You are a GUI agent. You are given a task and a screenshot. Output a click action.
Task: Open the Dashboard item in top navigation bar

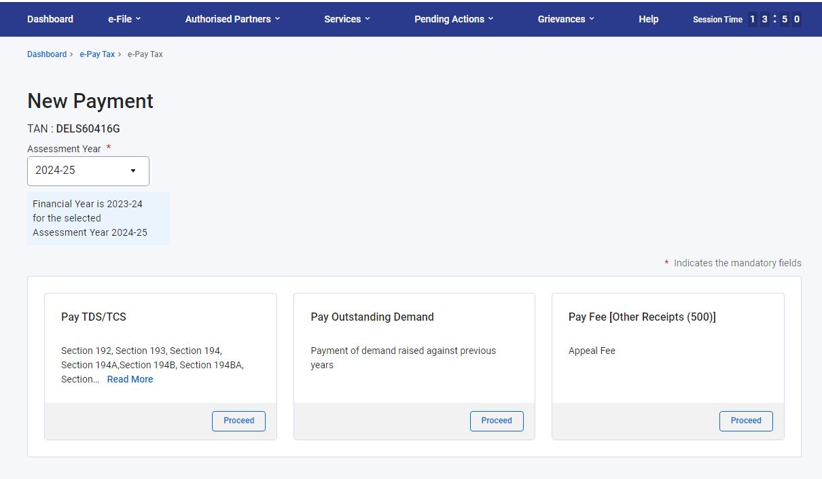point(50,19)
